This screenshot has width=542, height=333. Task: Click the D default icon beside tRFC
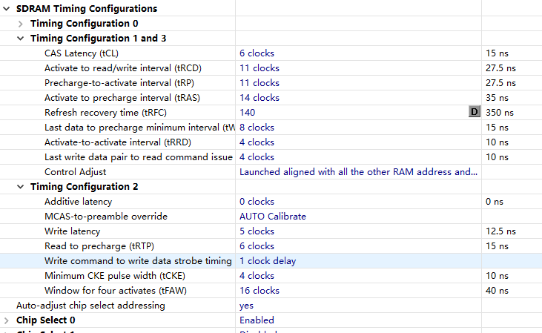(475, 112)
